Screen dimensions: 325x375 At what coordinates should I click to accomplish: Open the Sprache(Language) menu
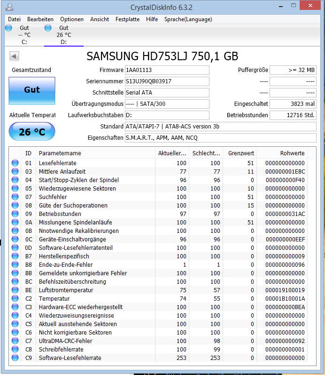click(x=188, y=19)
